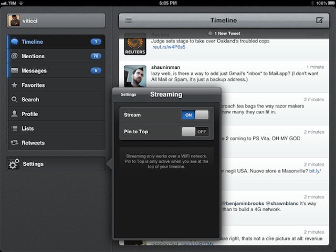Tap the Messages badge showing 6
The image size is (336, 252).
(x=96, y=70)
